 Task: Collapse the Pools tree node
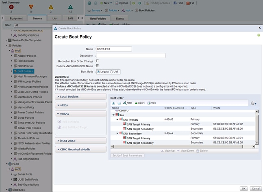(x=7, y=164)
